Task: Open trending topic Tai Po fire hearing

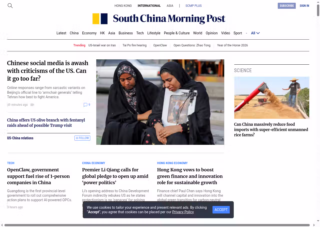Action: [134, 45]
